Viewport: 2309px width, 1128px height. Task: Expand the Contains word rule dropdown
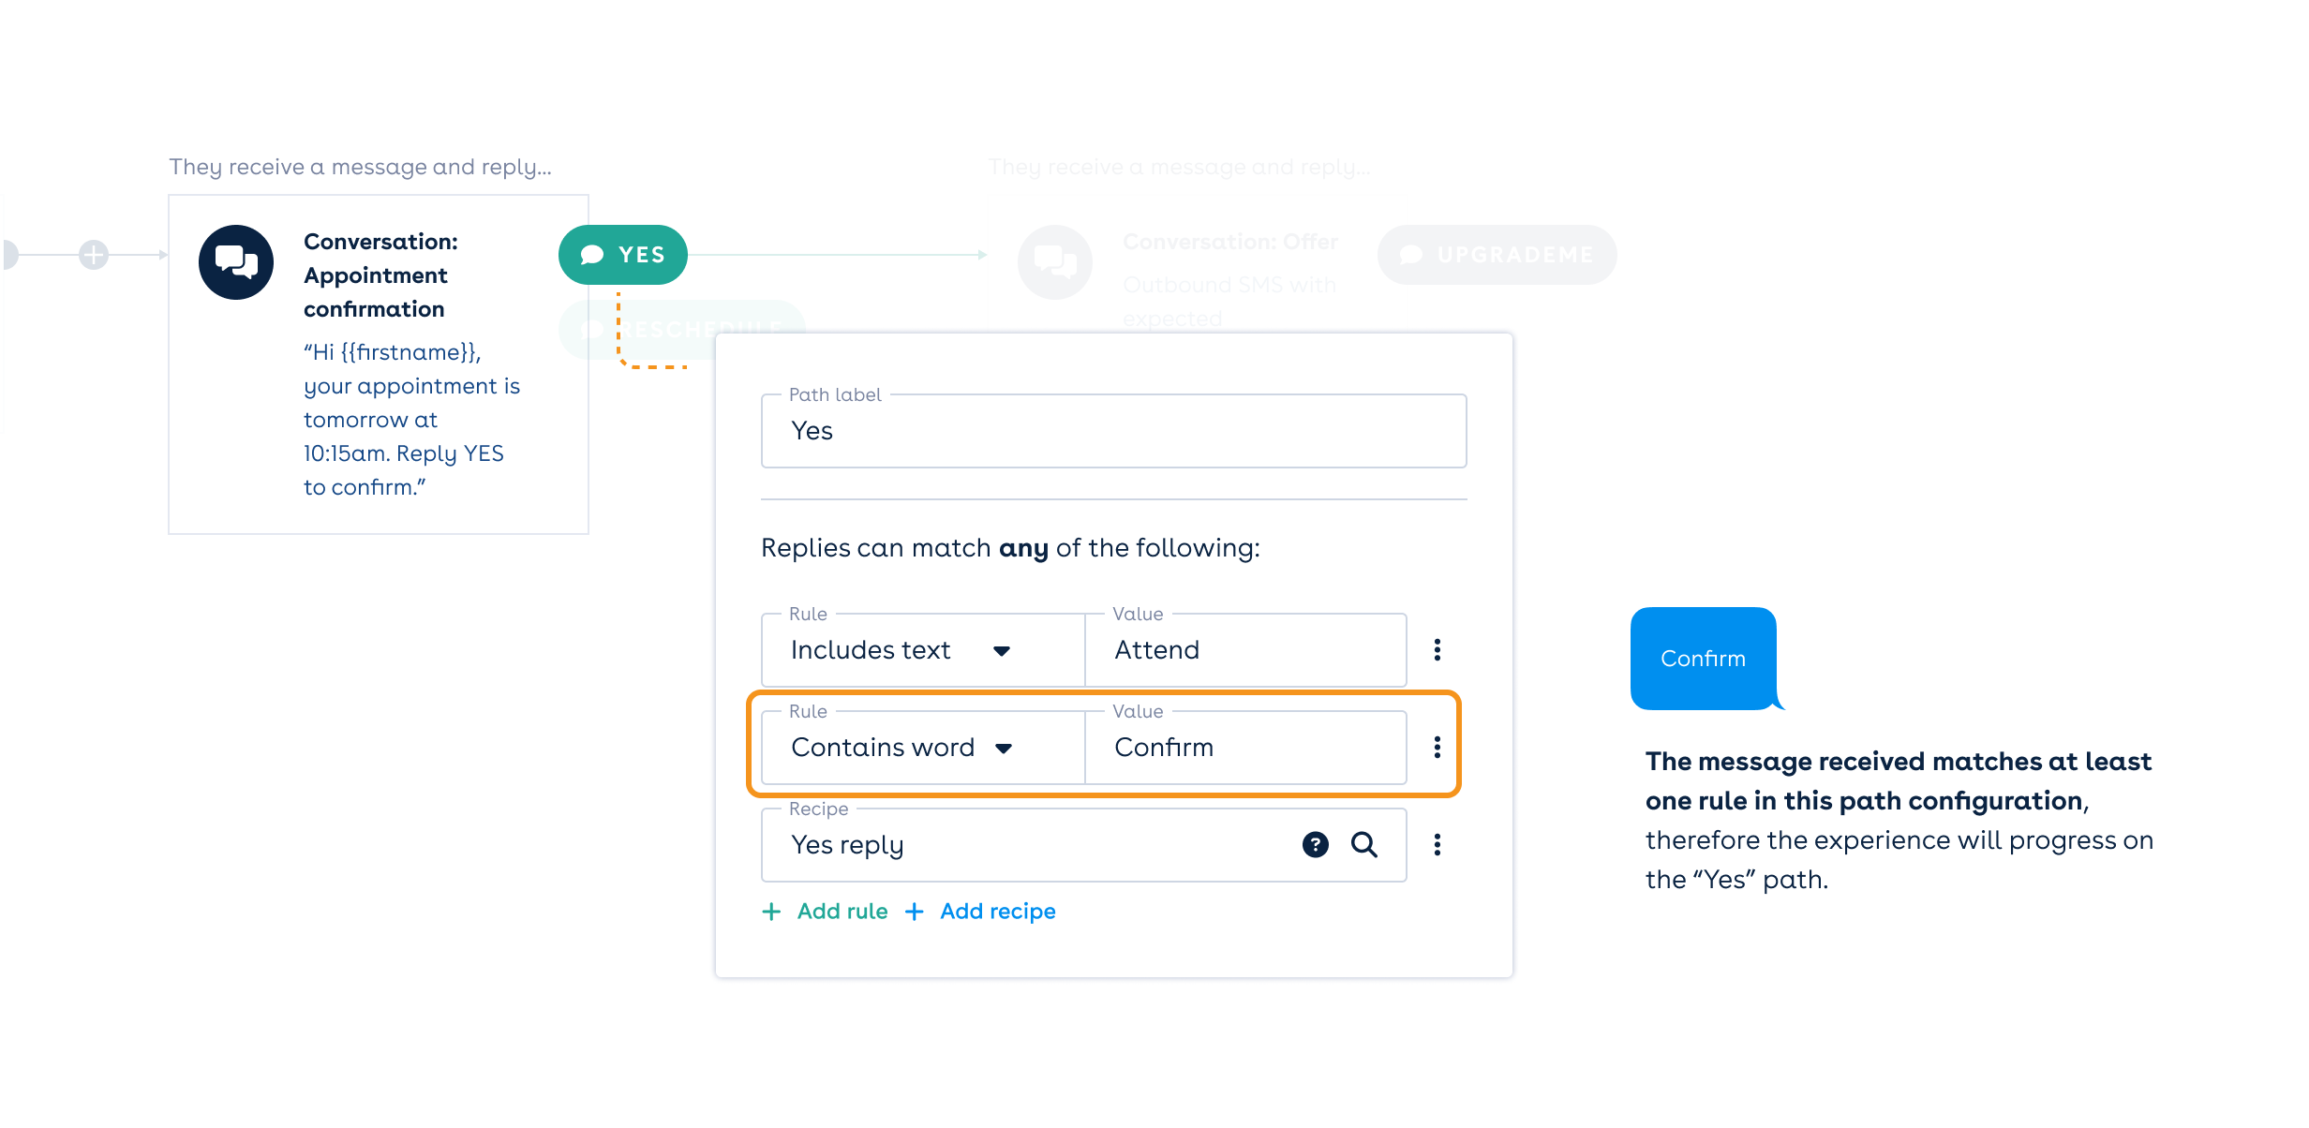(x=1004, y=749)
